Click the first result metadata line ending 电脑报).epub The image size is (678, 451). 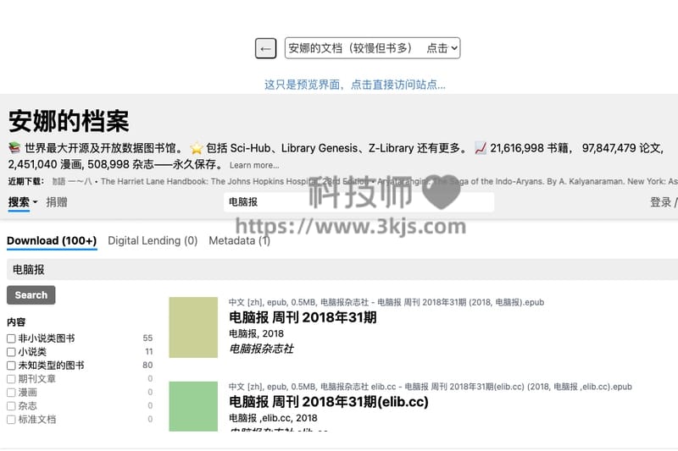pyautogui.click(x=386, y=303)
